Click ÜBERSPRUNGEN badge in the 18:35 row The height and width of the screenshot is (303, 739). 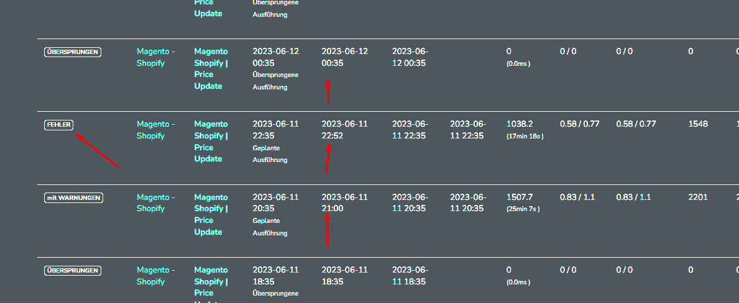coord(73,271)
